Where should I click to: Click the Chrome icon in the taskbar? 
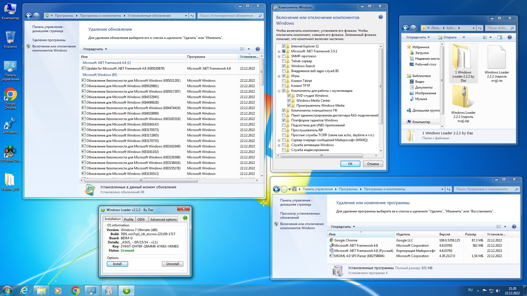click(75, 291)
